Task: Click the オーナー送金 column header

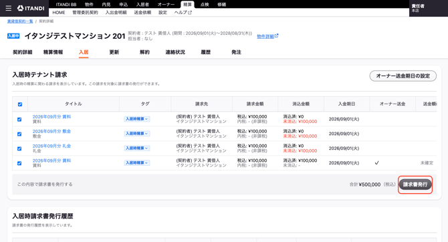Action: pyautogui.click(x=393, y=104)
